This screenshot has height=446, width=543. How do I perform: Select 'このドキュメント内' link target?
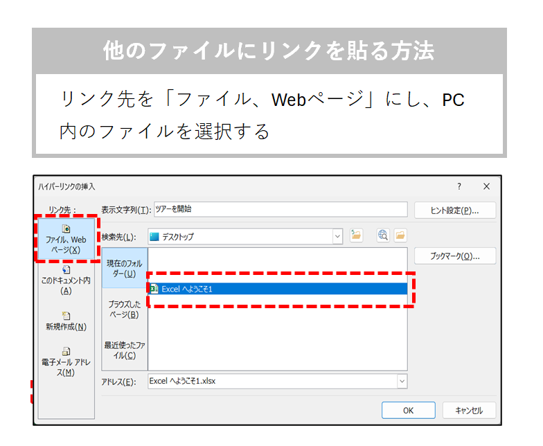(66, 280)
